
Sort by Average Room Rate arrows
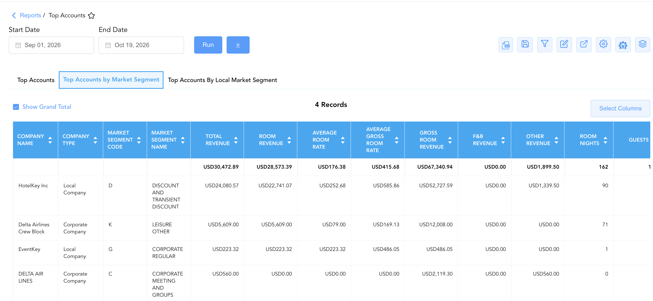343,140
